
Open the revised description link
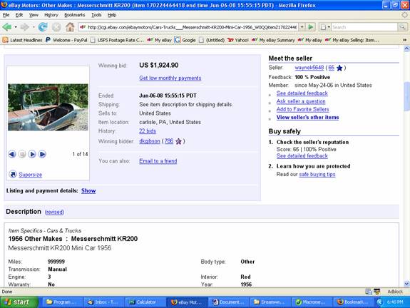[54, 212]
